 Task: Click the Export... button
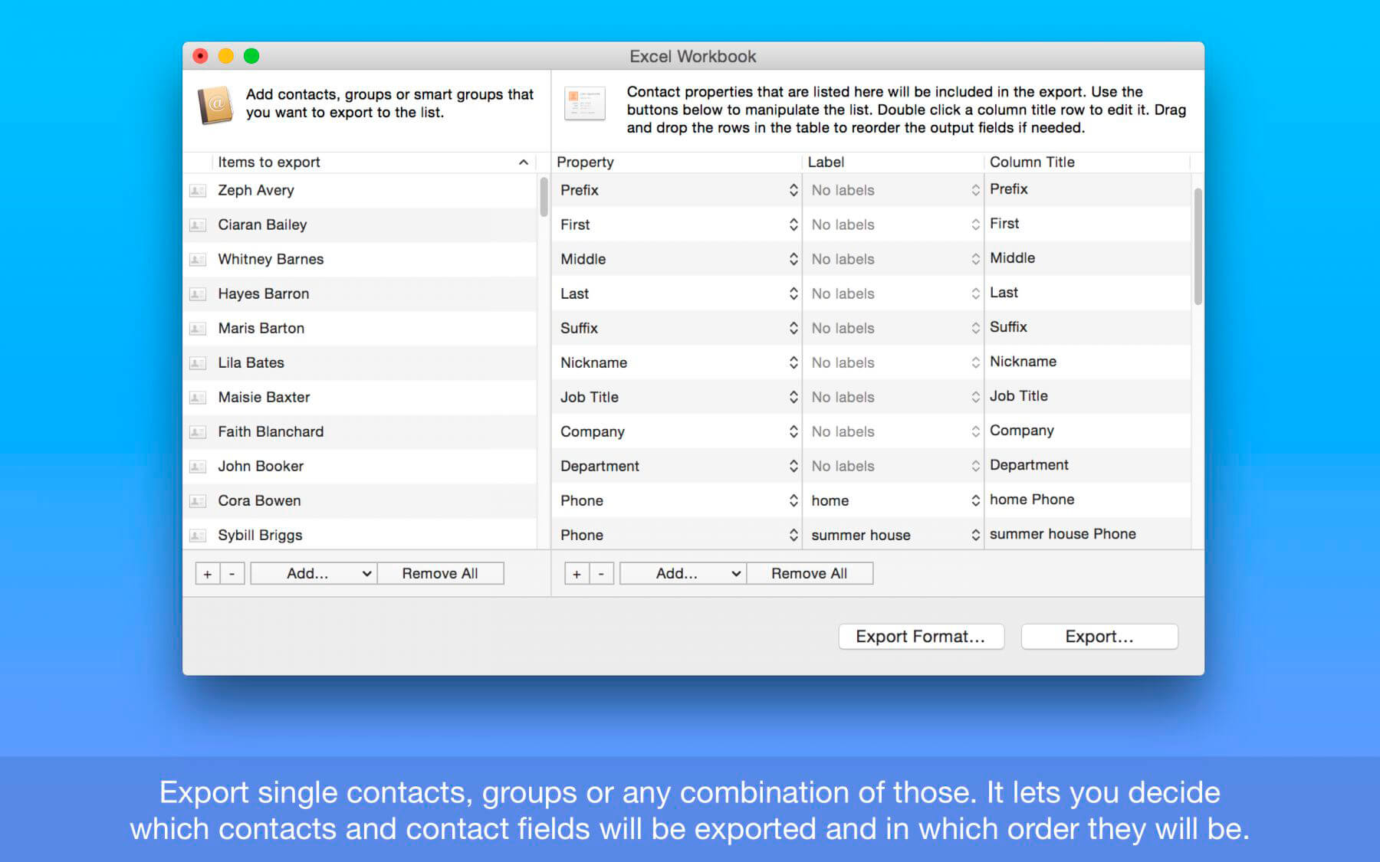(1099, 637)
